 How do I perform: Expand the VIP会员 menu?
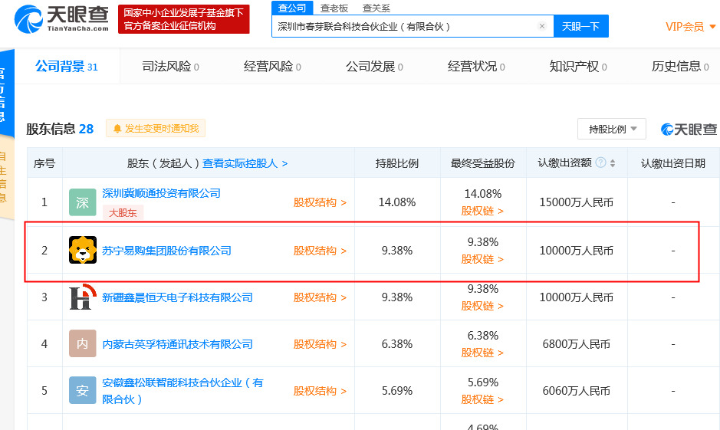click(690, 27)
